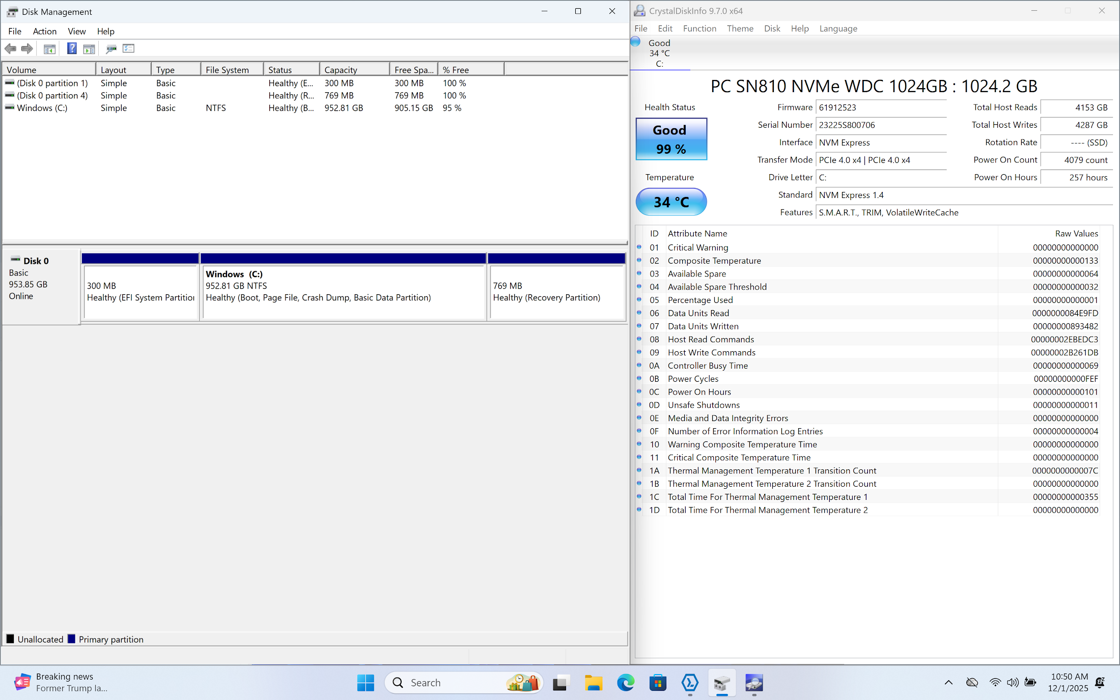Open the Theme menu in CrystalDiskInfo

[x=740, y=29]
